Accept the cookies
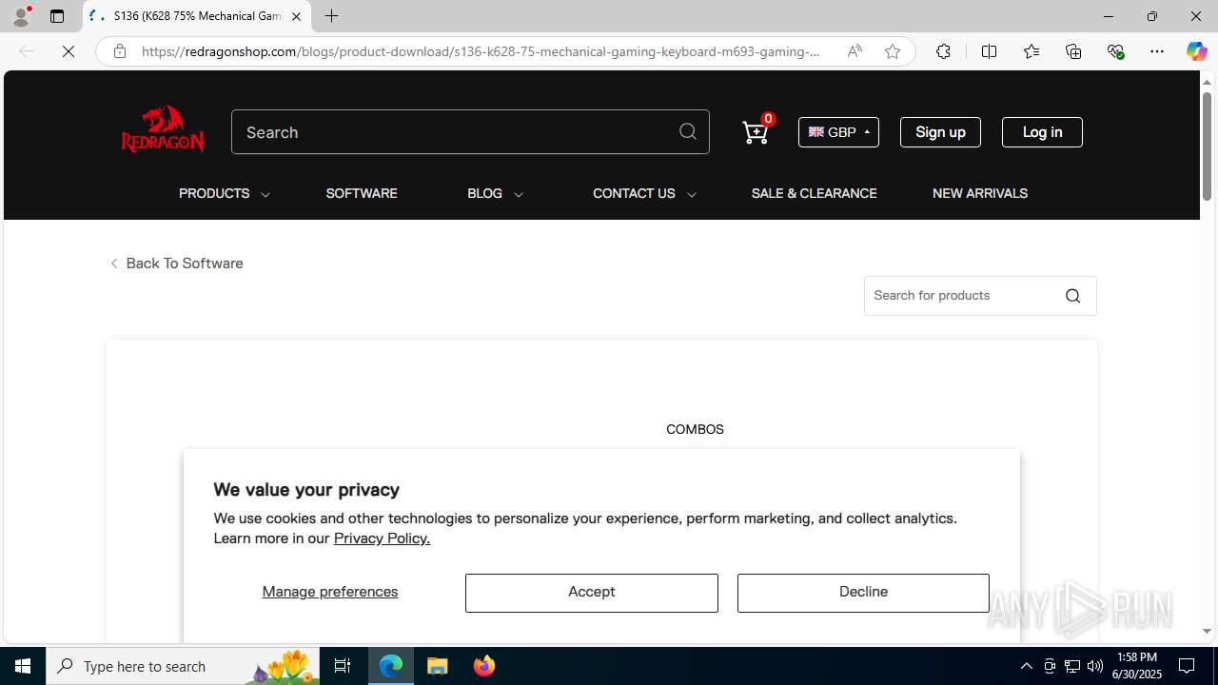1218x685 pixels. click(592, 593)
